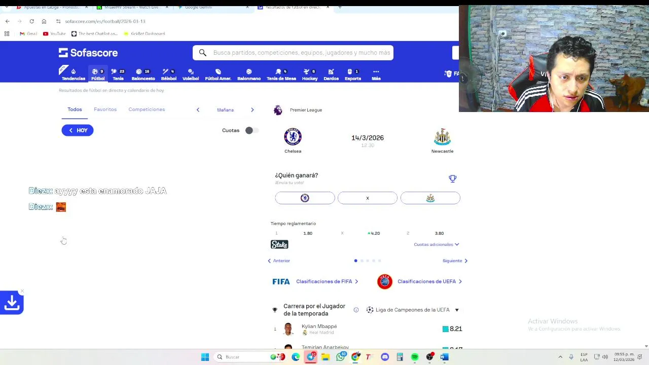Open Discord from the taskbar

385,357
